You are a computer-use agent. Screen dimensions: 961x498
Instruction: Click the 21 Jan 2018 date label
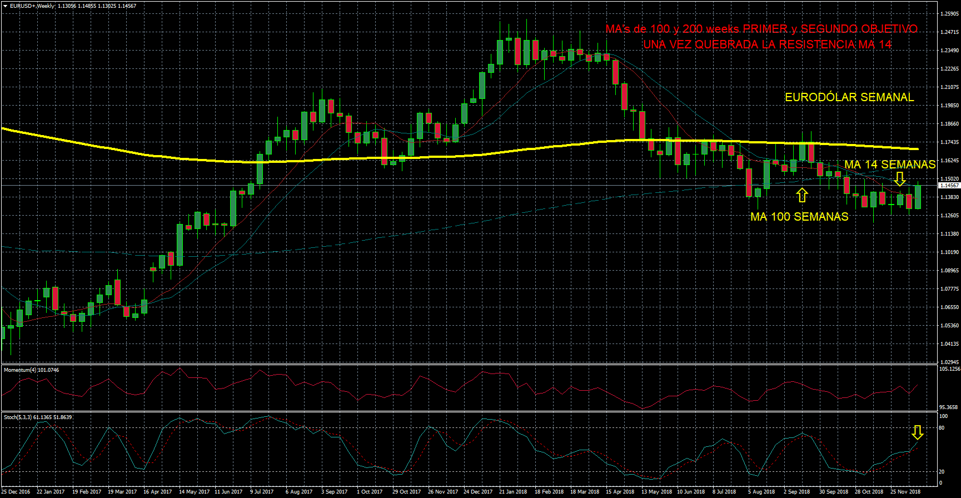point(512,491)
